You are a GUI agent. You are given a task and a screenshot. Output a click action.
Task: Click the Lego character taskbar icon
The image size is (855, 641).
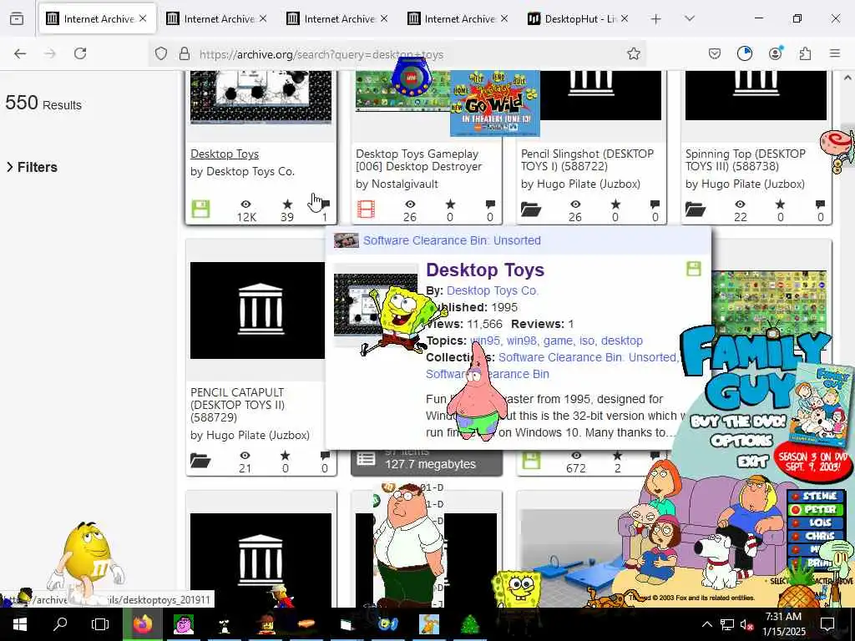pyautogui.click(x=266, y=624)
